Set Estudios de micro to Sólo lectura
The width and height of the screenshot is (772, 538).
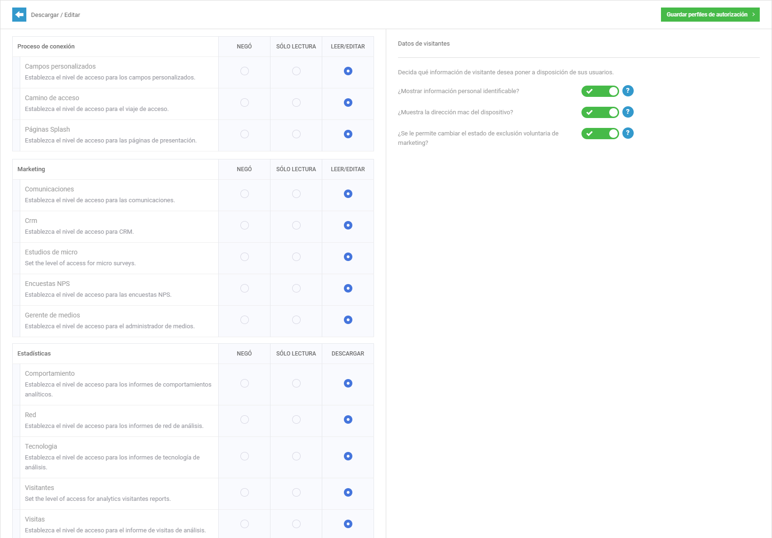[296, 257]
